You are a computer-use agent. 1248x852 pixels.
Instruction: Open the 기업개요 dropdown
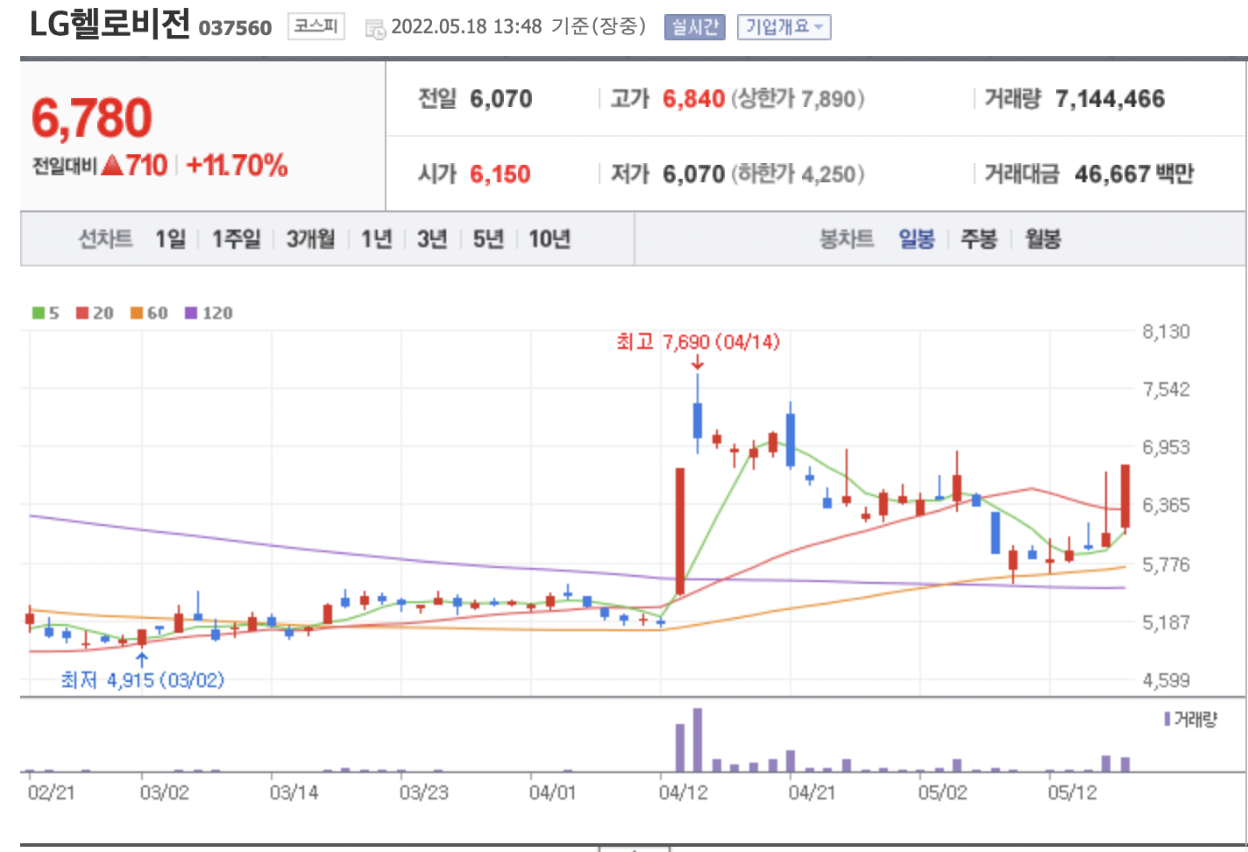tap(784, 27)
